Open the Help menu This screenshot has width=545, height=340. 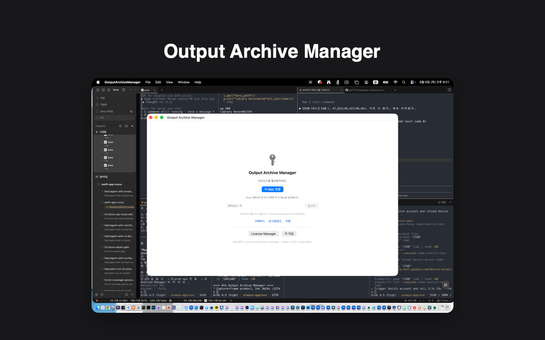pyautogui.click(x=198, y=82)
